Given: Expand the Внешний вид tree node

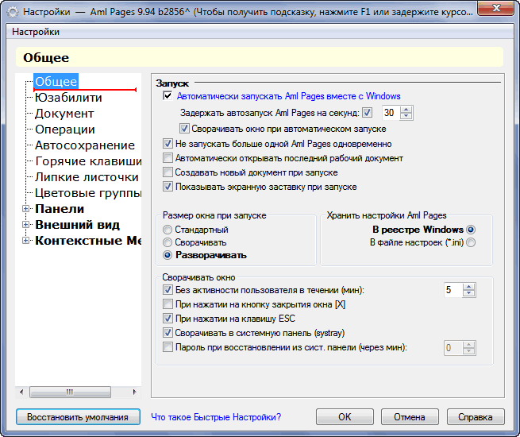Looking at the screenshot, I should (25, 225).
